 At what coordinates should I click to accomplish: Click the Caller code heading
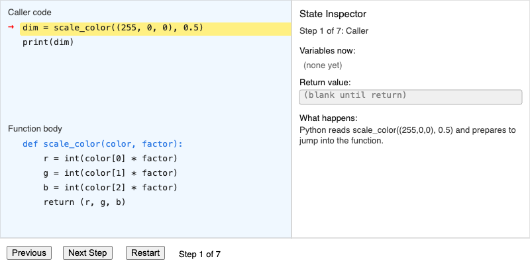point(30,13)
